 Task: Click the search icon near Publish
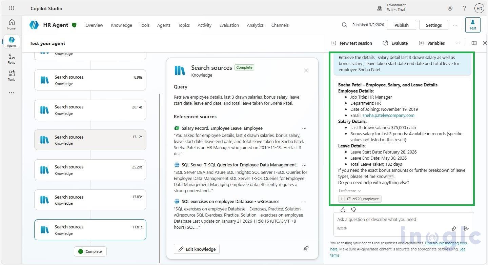(x=344, y=25)
